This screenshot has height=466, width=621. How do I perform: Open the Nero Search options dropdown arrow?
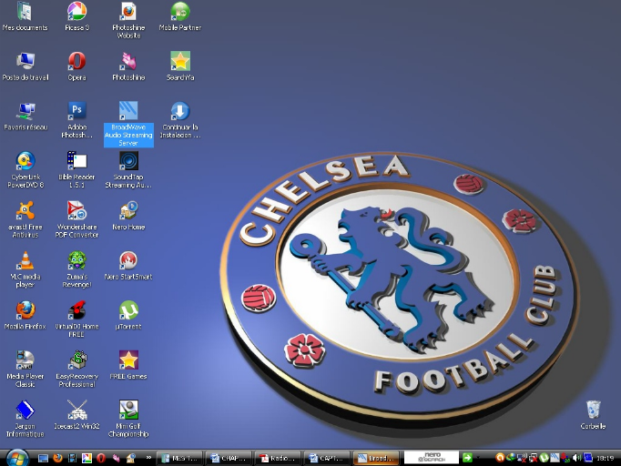[x=478, y=458]
